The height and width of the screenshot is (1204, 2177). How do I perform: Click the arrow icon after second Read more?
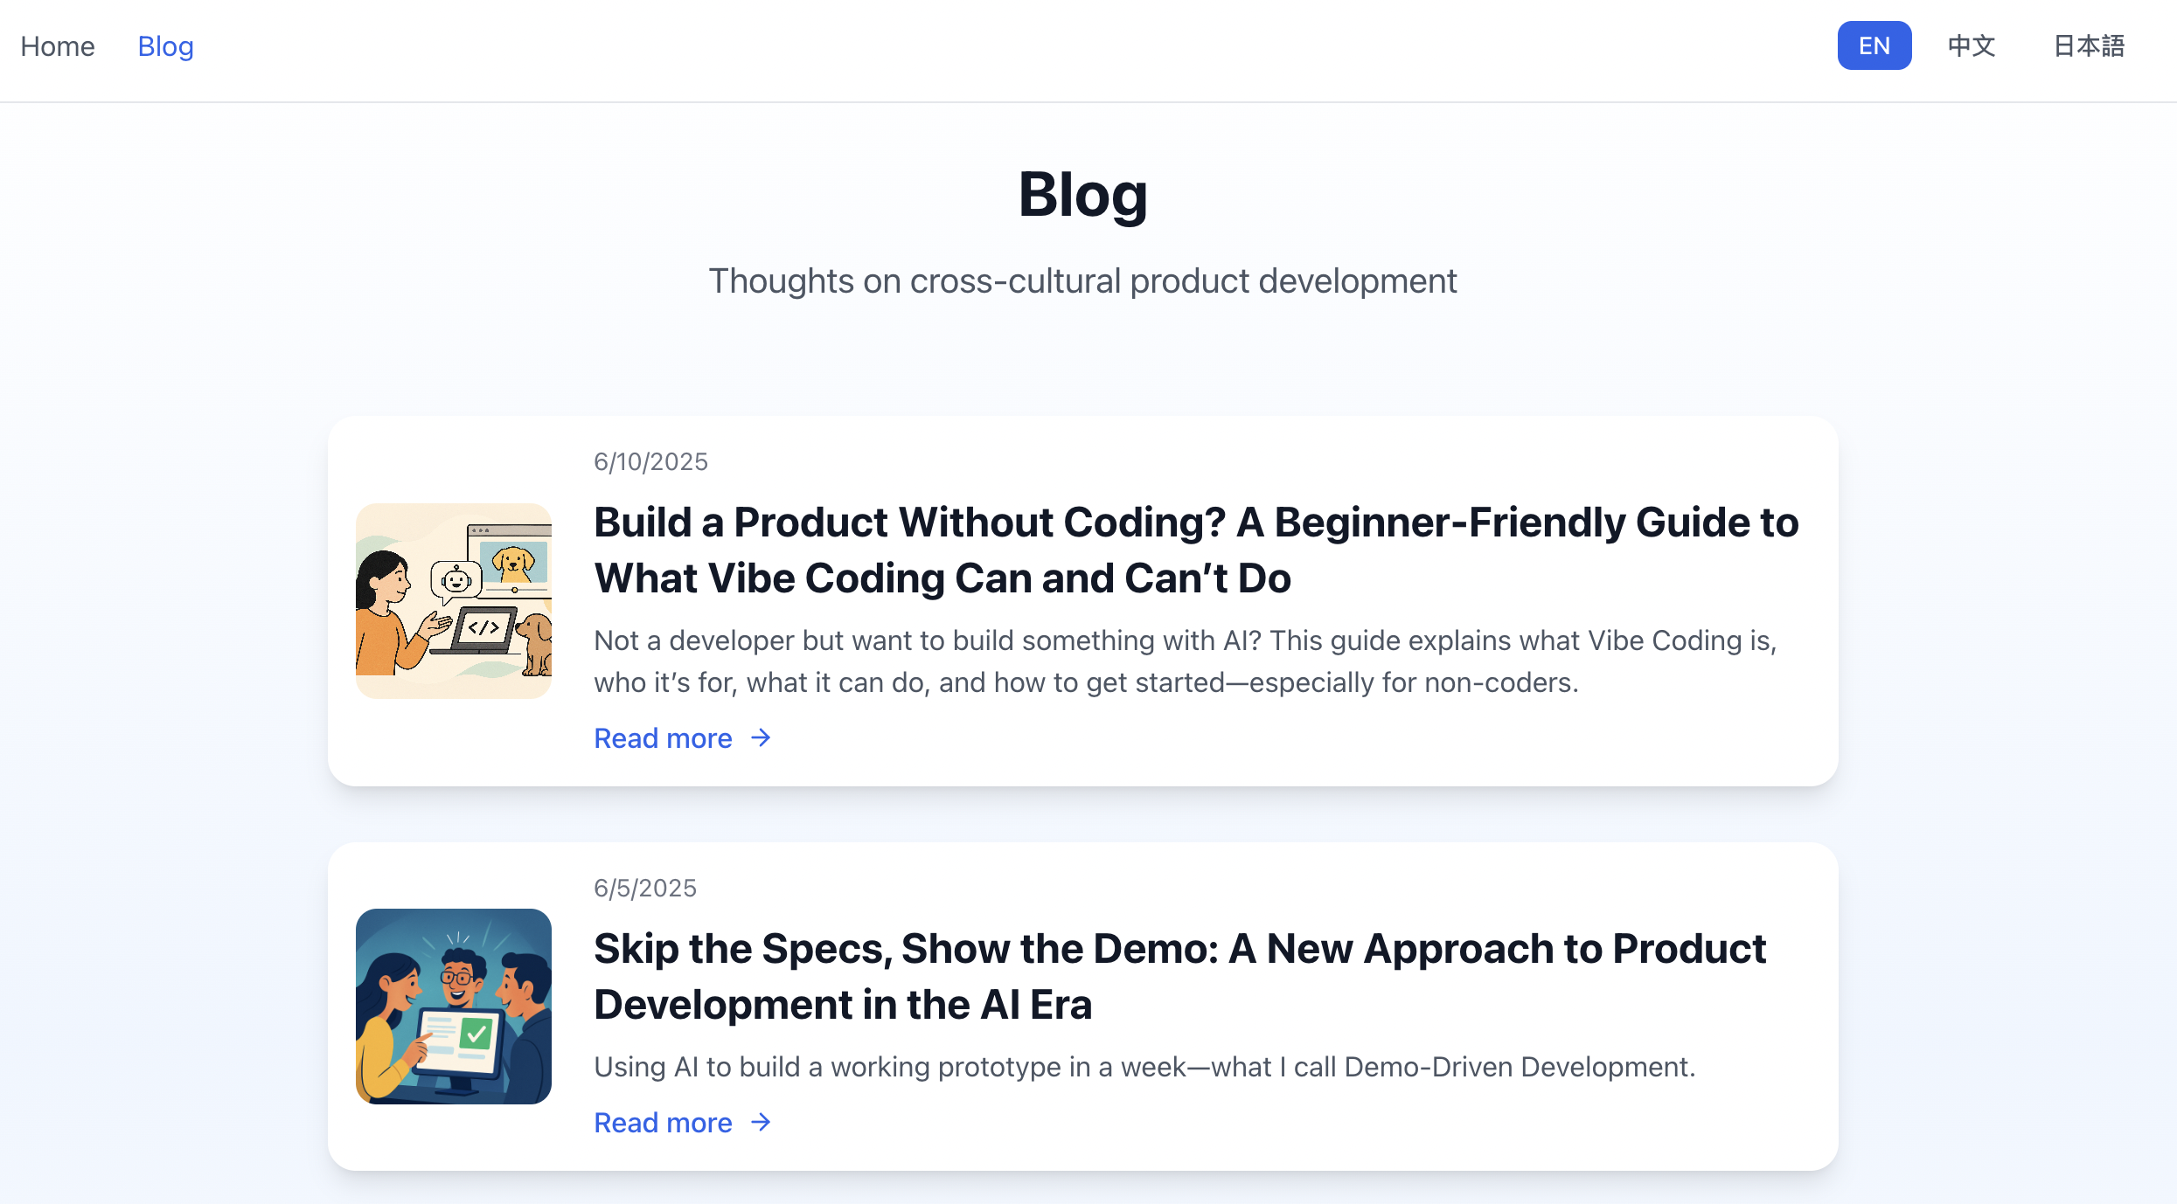(761, 1123)
